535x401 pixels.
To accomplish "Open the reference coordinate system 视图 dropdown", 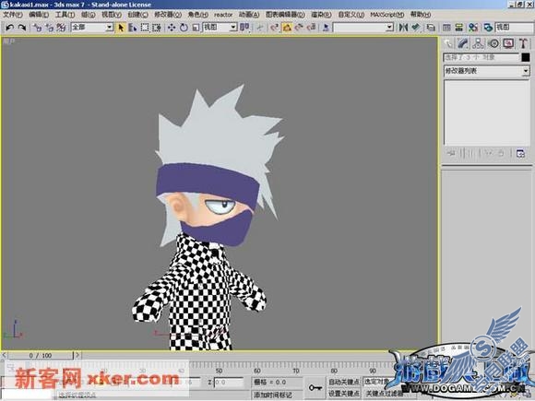I will tap(220, 28).
